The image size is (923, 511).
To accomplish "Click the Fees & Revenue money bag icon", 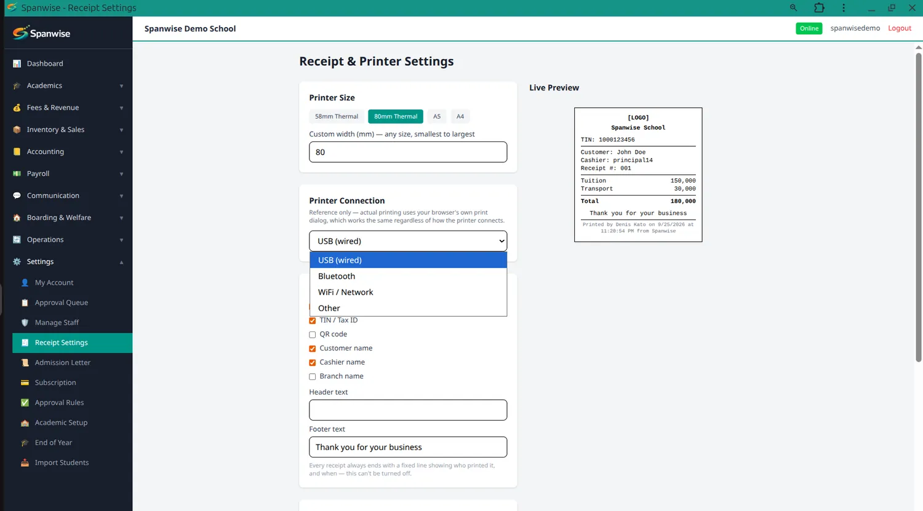I will point(17,108).
